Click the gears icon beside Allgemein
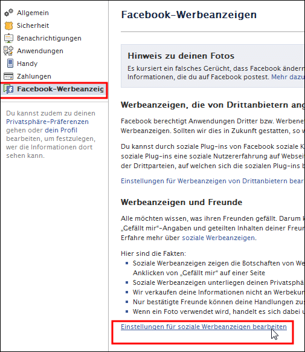The height and width of the screenshot is (352, 305). [x=8, y=13]
